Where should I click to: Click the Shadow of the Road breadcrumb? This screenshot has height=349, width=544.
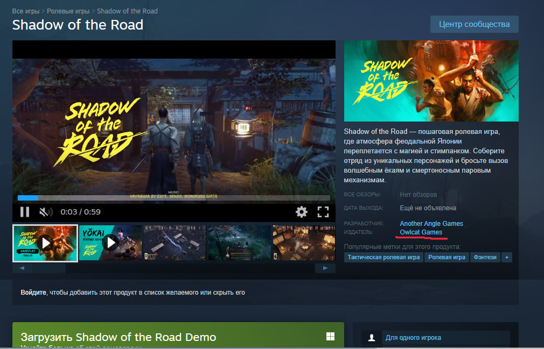pyautogui.click(x=127, y=11)
